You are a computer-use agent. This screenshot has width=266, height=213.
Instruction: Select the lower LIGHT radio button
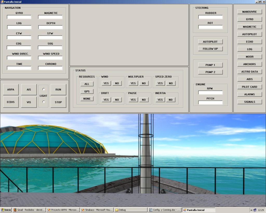pyautogui.click(x=43, y=102)
